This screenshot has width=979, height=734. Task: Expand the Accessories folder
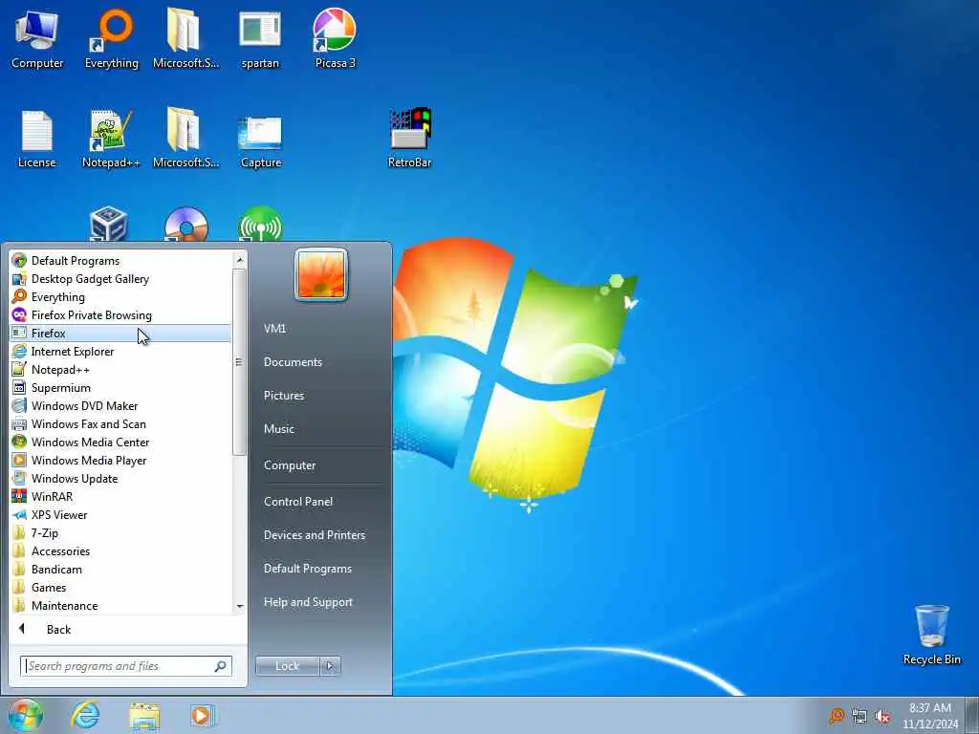pos(121,551)
